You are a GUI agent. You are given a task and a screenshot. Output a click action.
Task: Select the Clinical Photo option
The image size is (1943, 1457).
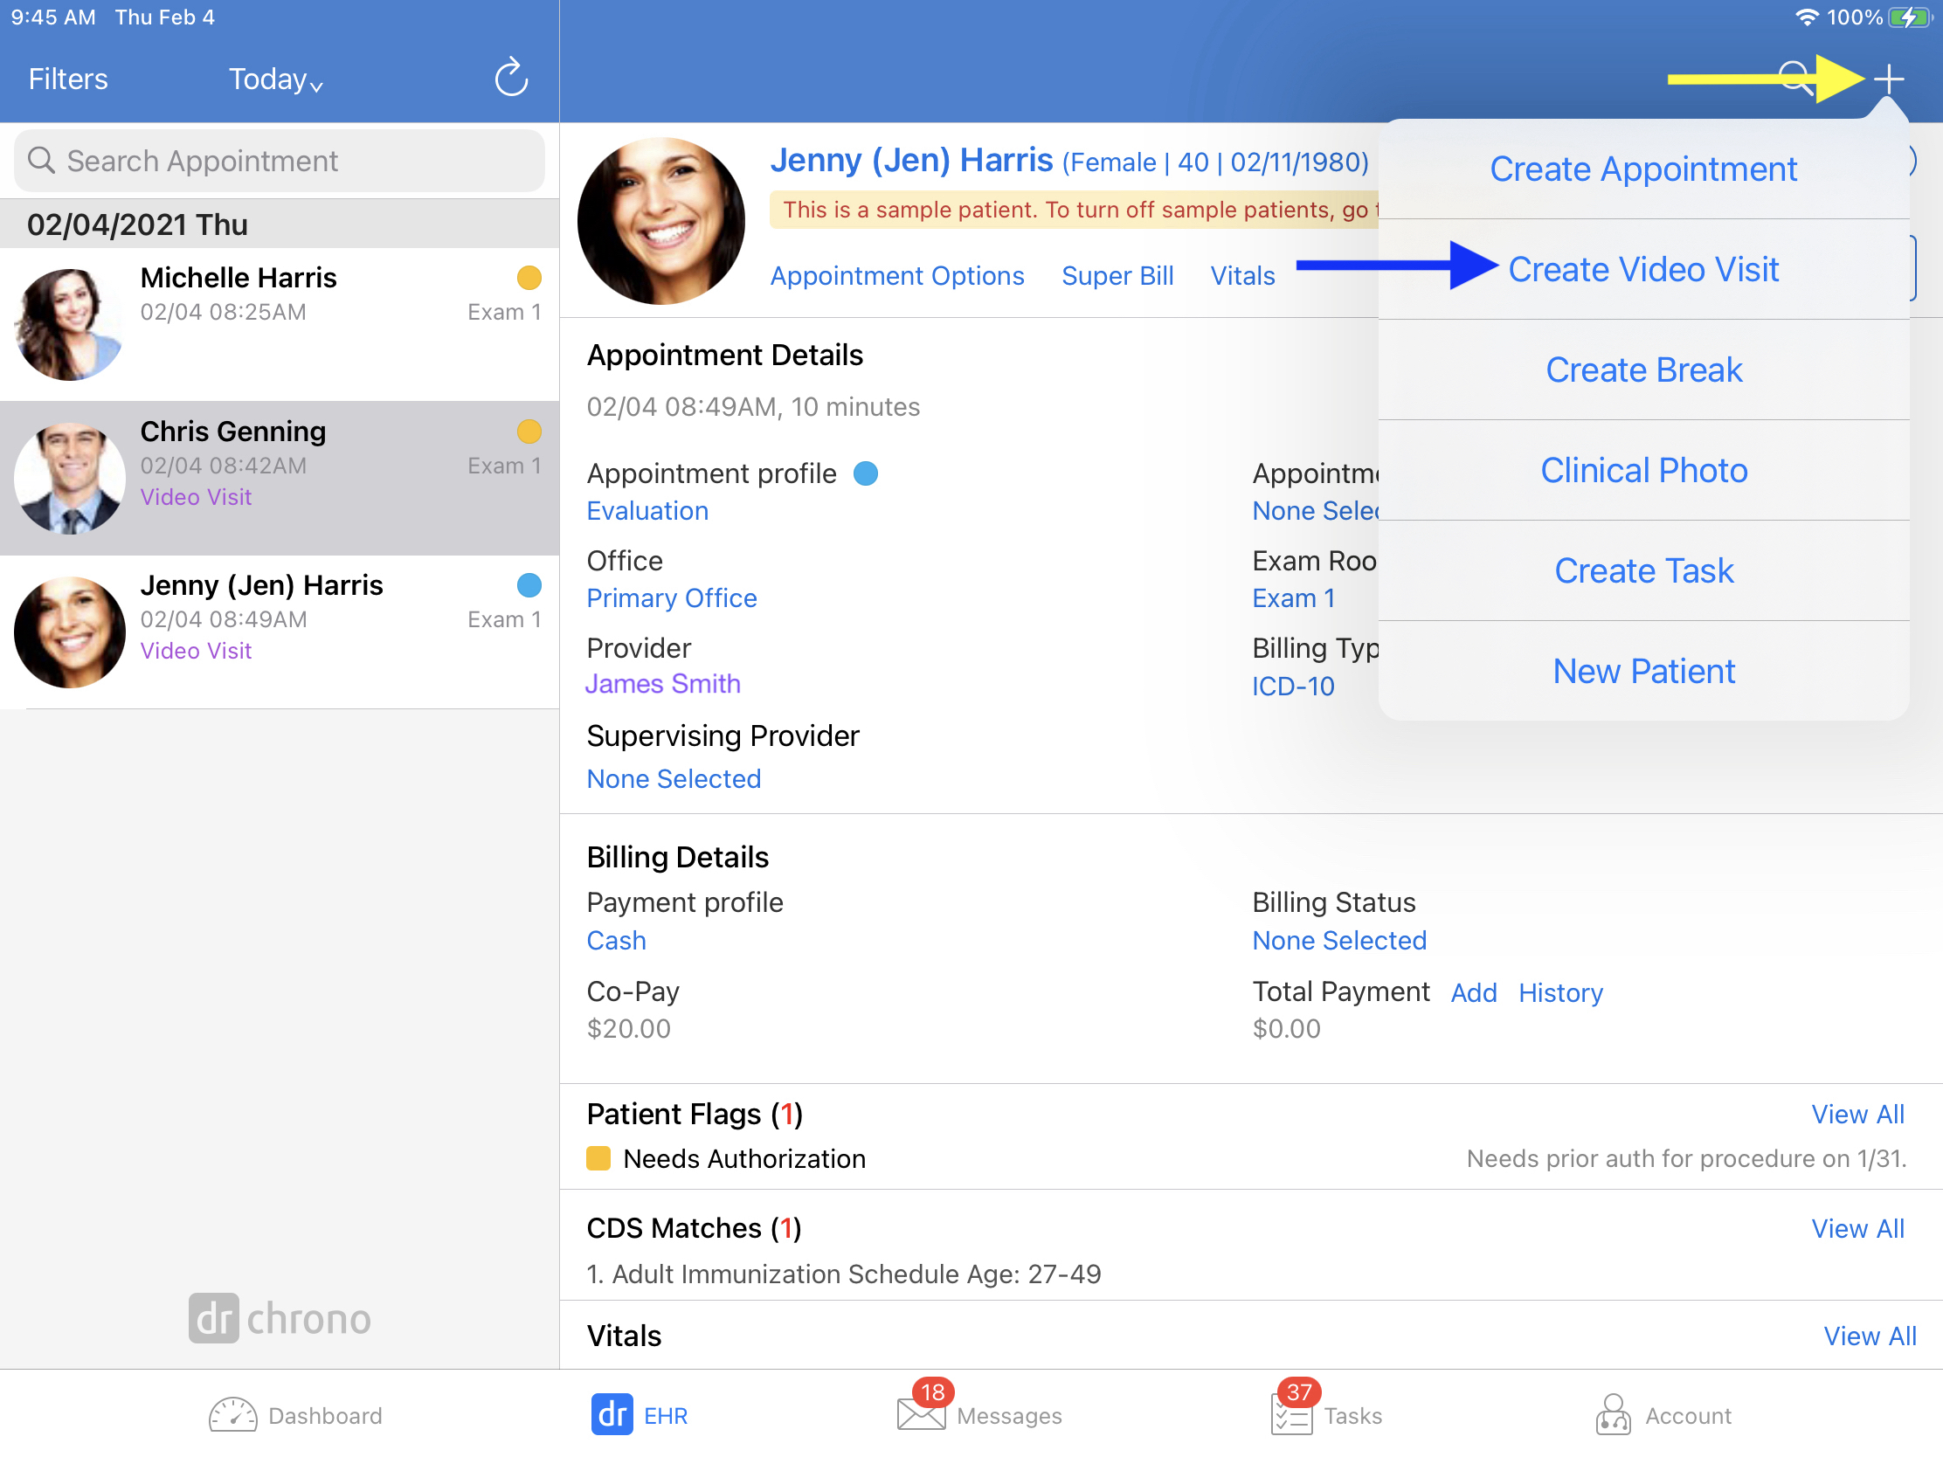1643,470
